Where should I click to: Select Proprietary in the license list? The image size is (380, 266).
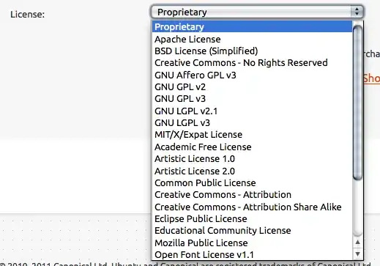tap(252, 26)
